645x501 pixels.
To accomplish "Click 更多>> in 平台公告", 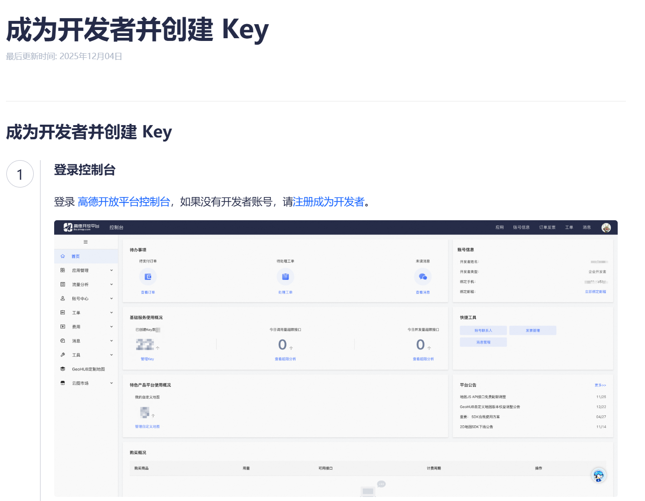I will pyautogui.click(x=600, y=385).
